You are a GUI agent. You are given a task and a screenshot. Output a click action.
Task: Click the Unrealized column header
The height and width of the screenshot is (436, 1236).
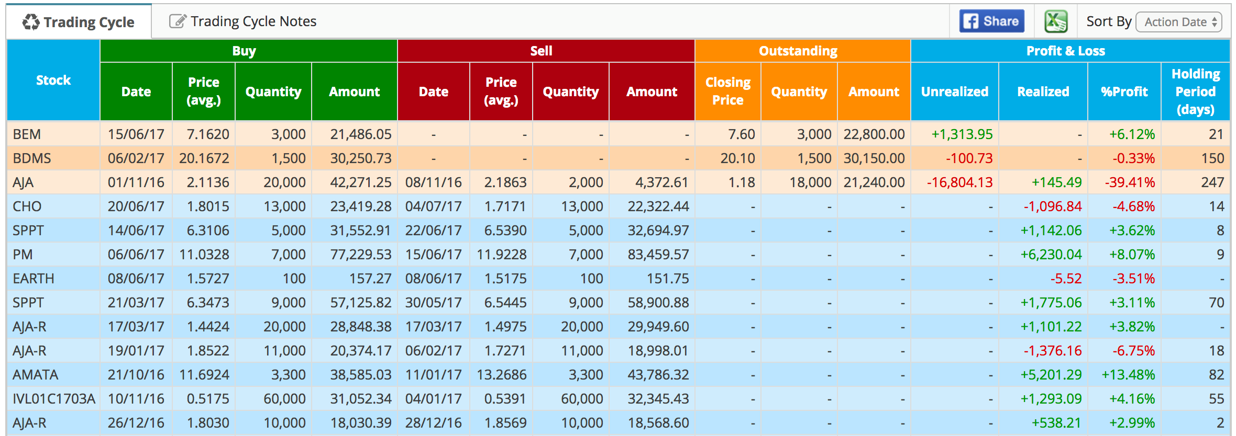pyautogui.click(x=955, y=91)
